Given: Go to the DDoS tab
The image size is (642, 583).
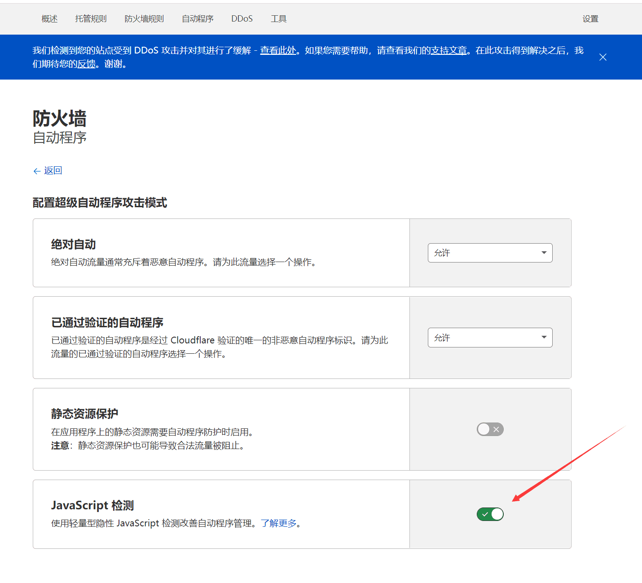Looking at the screenshot, I should tap(242, 19).
